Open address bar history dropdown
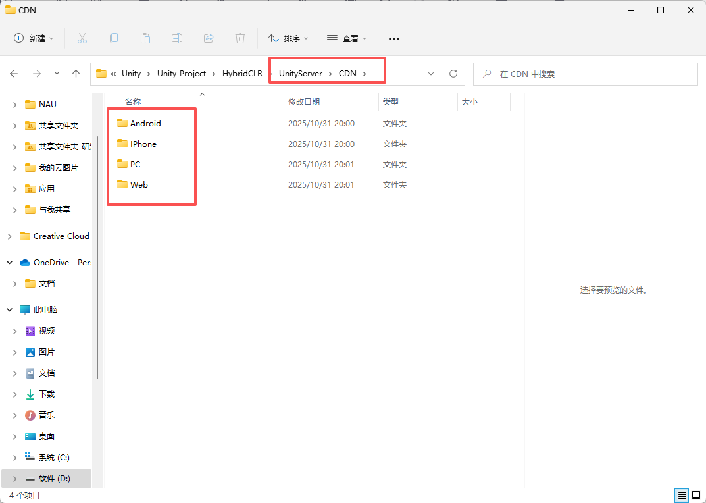The image size is (706, 503). 431,74
